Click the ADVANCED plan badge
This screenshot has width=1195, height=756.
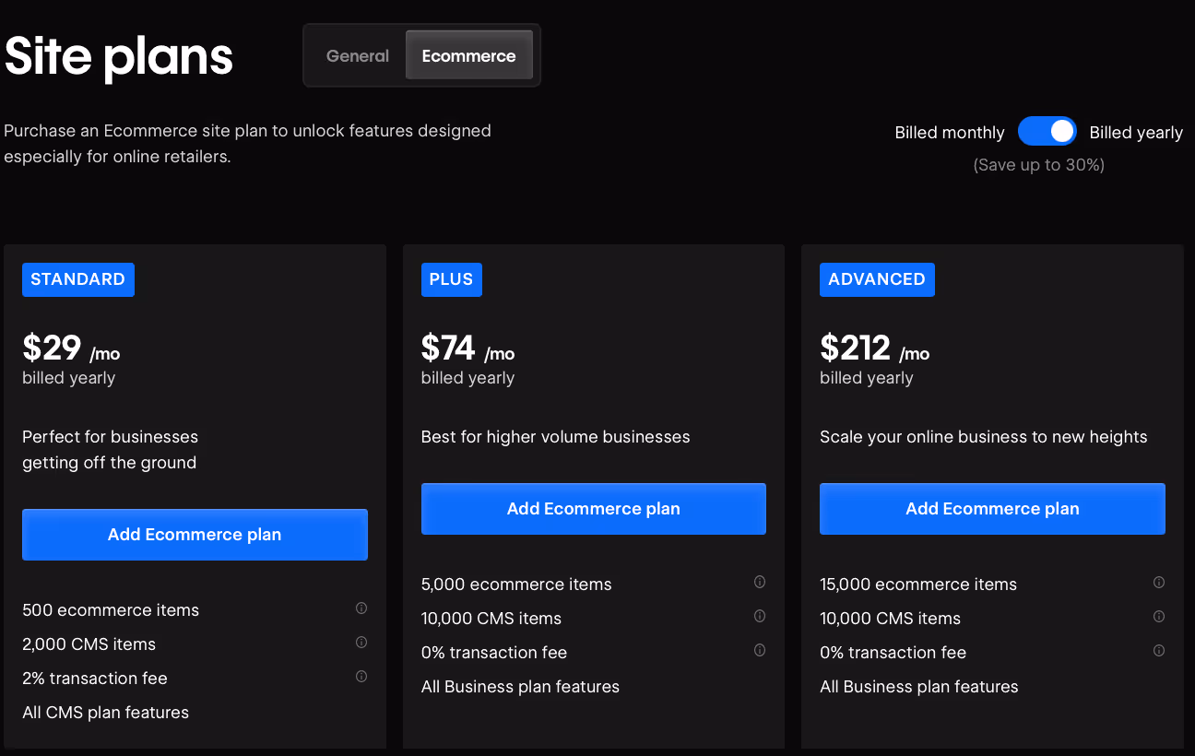877,278
